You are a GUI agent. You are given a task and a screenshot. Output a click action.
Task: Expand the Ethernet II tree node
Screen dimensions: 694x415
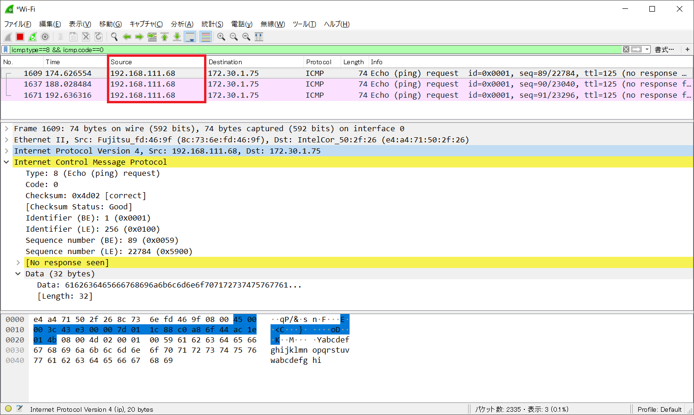[x=7, y=140]
